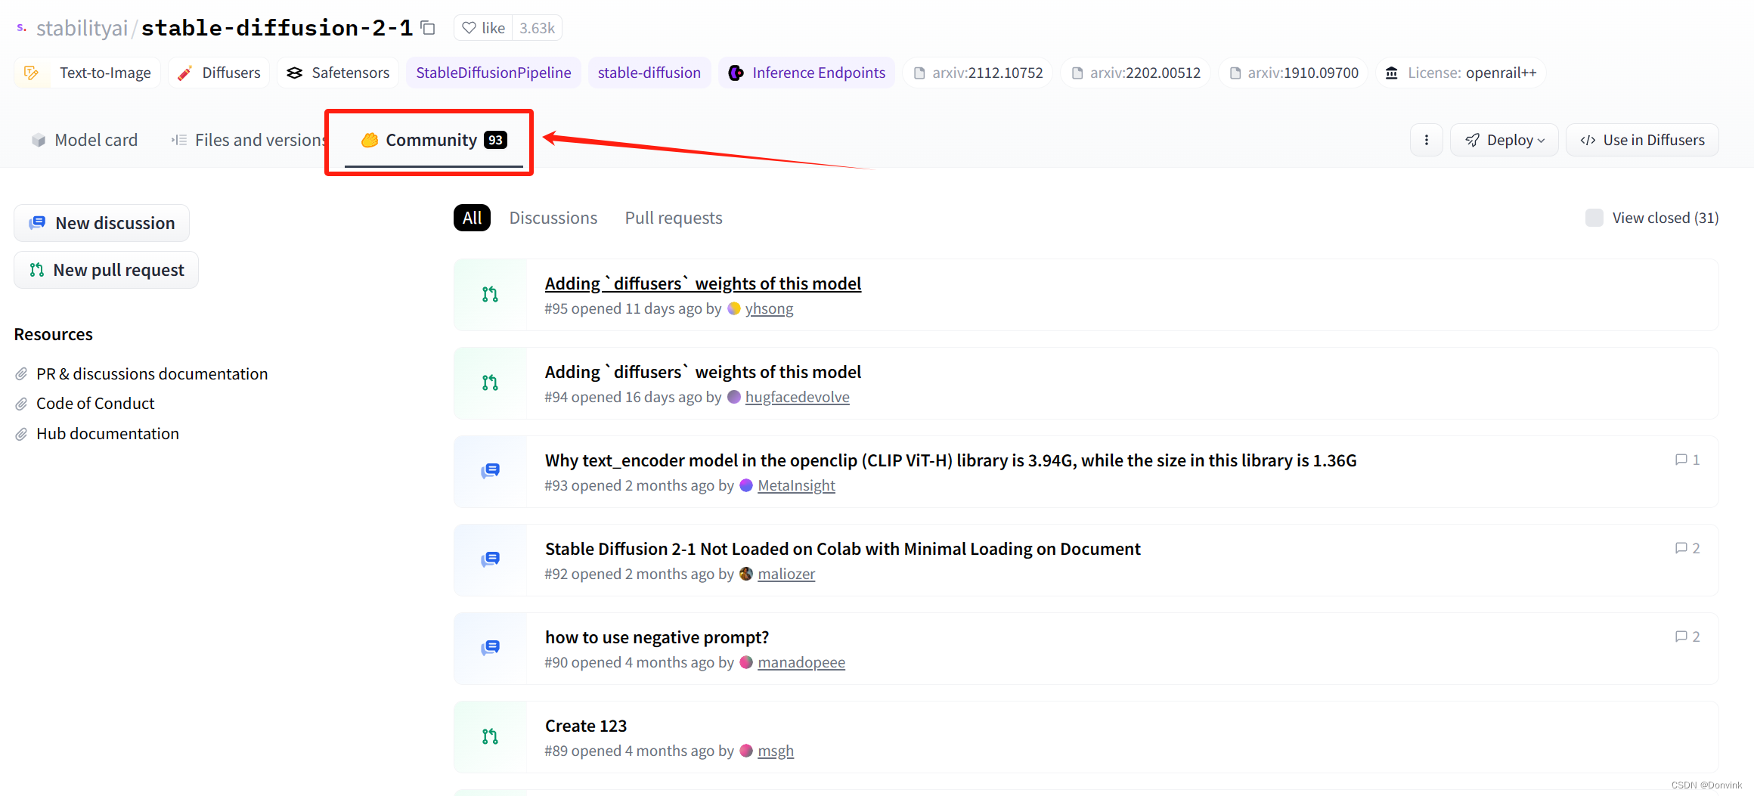1754x796 pixels.
Task: Click the pull request icon of #89
Action: point(490,737)
